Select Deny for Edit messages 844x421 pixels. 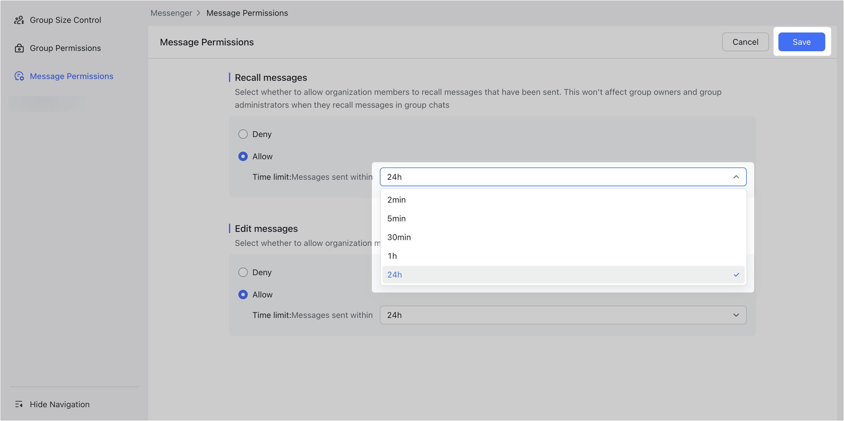[x=243, y=272]
